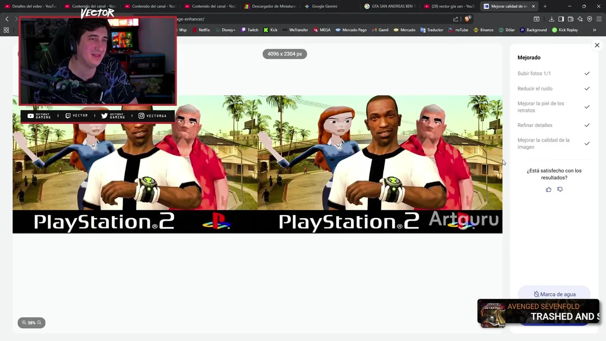This screenshot has width=606, height=341.
Task: Close the Mejorar calidad de imagen tab
Action: coord(534,6)
